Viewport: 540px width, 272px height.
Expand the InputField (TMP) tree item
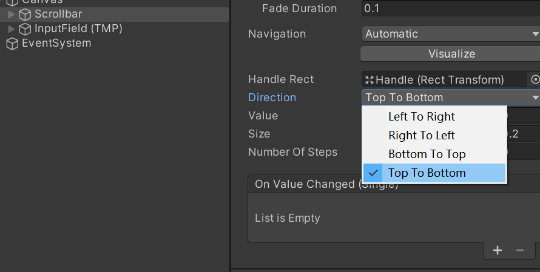point(11,29)
